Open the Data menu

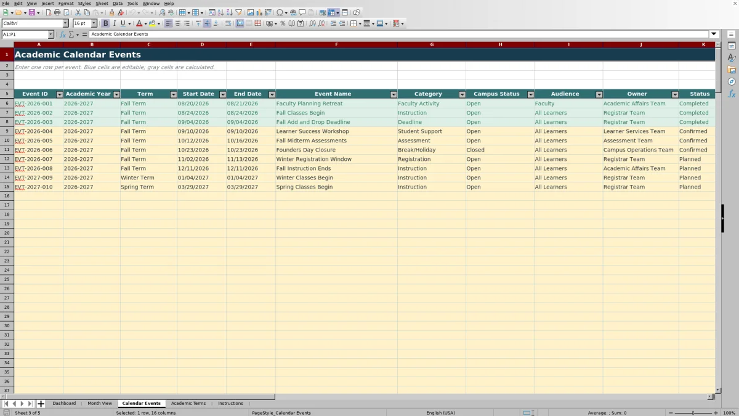pos(117,4)
